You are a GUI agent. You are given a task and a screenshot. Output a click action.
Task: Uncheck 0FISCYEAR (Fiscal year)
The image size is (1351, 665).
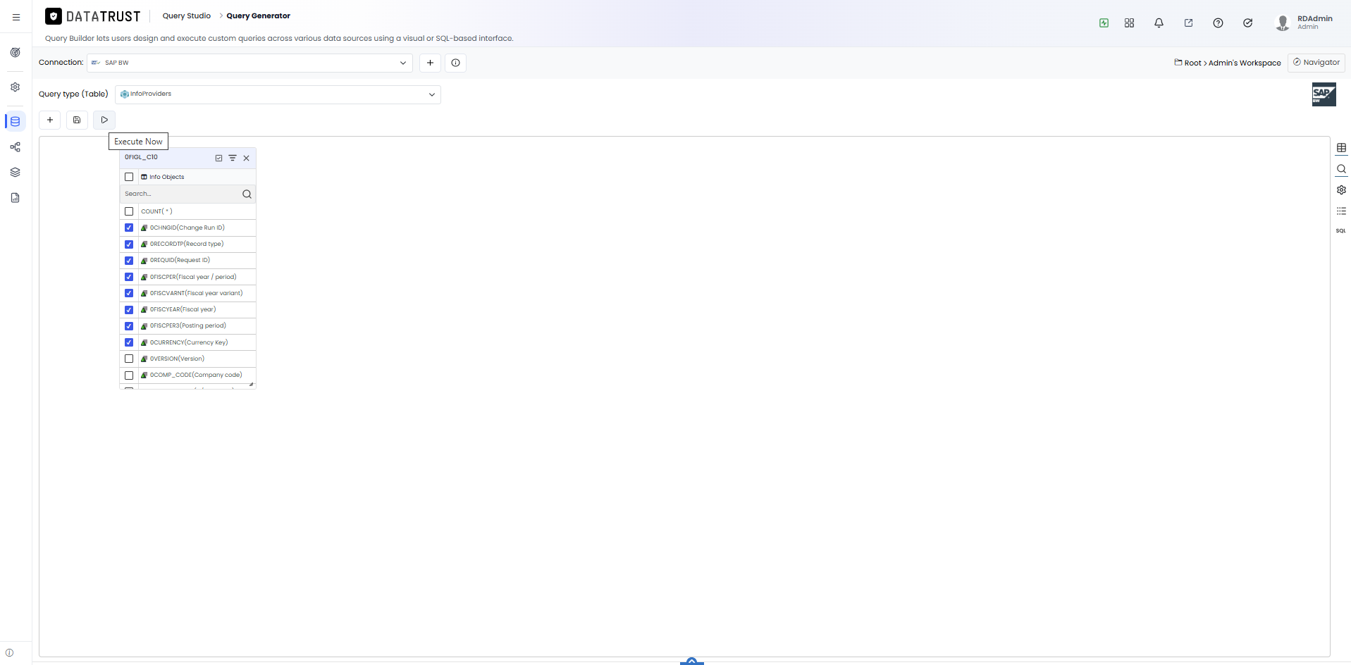[129, 310]
